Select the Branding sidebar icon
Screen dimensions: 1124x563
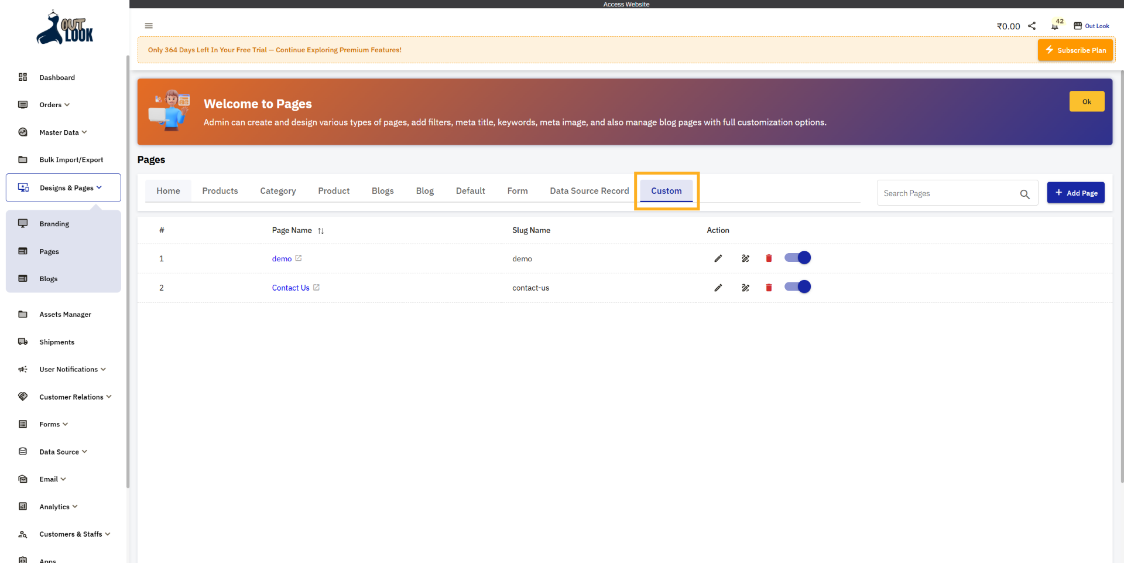click(x=23, y=223)
